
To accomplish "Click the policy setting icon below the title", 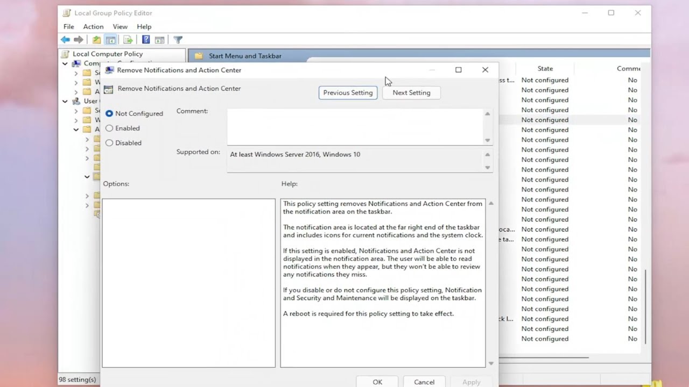I will tap(109, 89).
